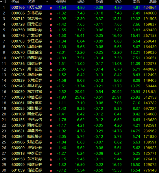The image size is (159, 173).
Task: Click the R icon beside 中信证券
Action: pos(51,98)
